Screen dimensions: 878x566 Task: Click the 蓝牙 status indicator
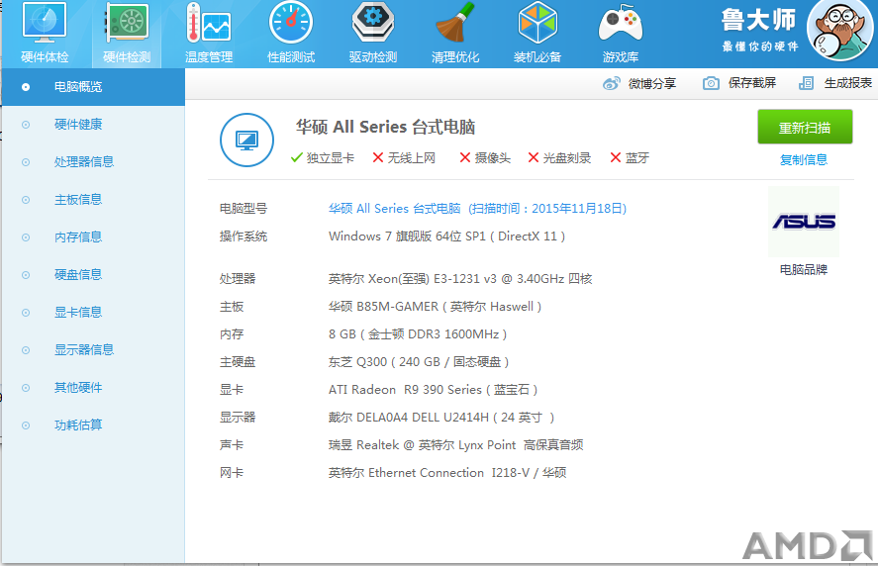(x=630, y=158)
